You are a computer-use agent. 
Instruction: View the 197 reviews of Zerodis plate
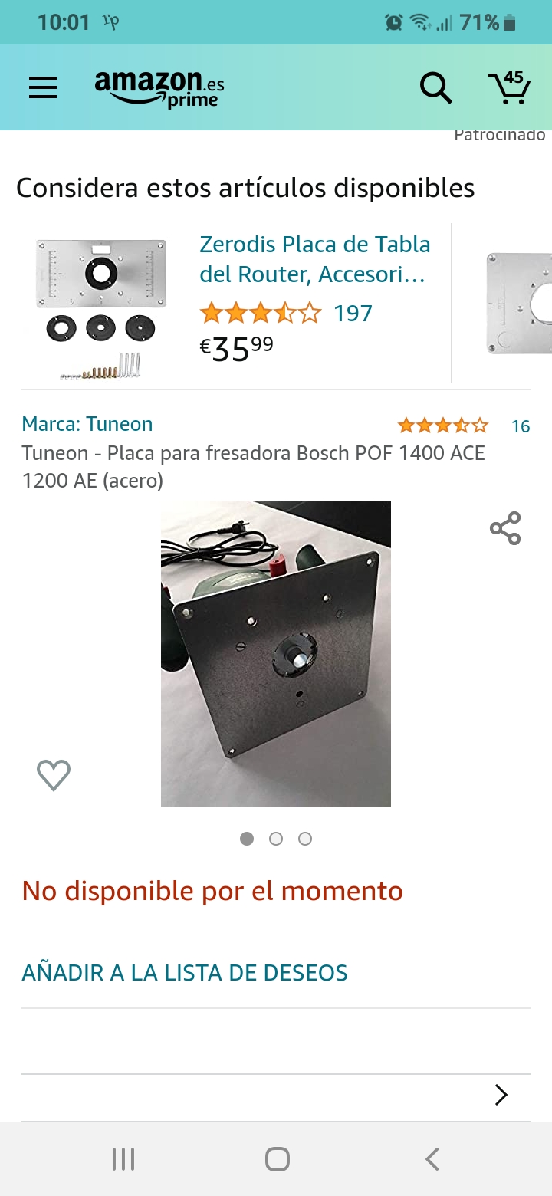pyautogui.click(x=353, y=314)
